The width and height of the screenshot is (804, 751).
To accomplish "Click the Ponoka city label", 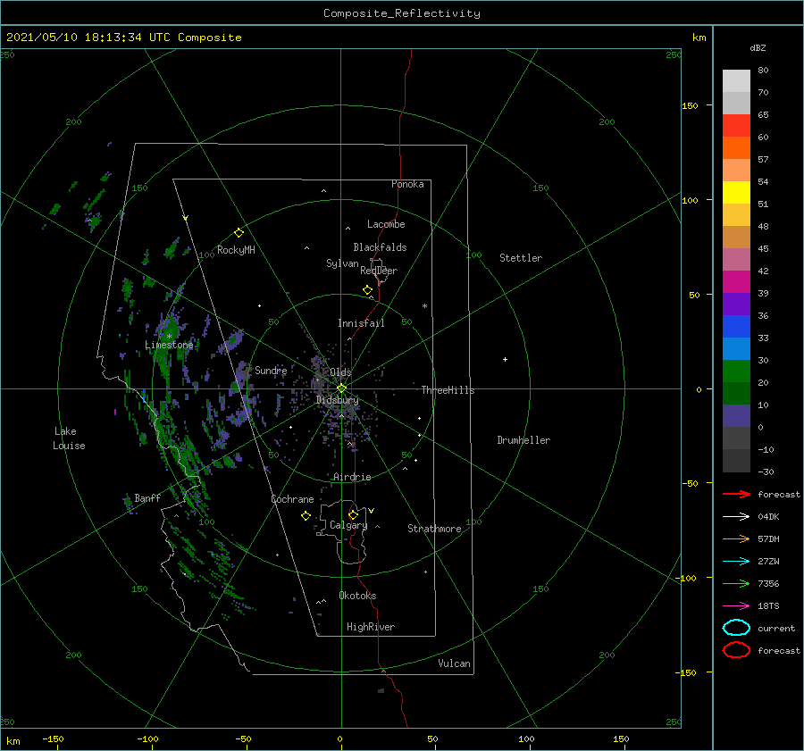I will coord(407,184).
